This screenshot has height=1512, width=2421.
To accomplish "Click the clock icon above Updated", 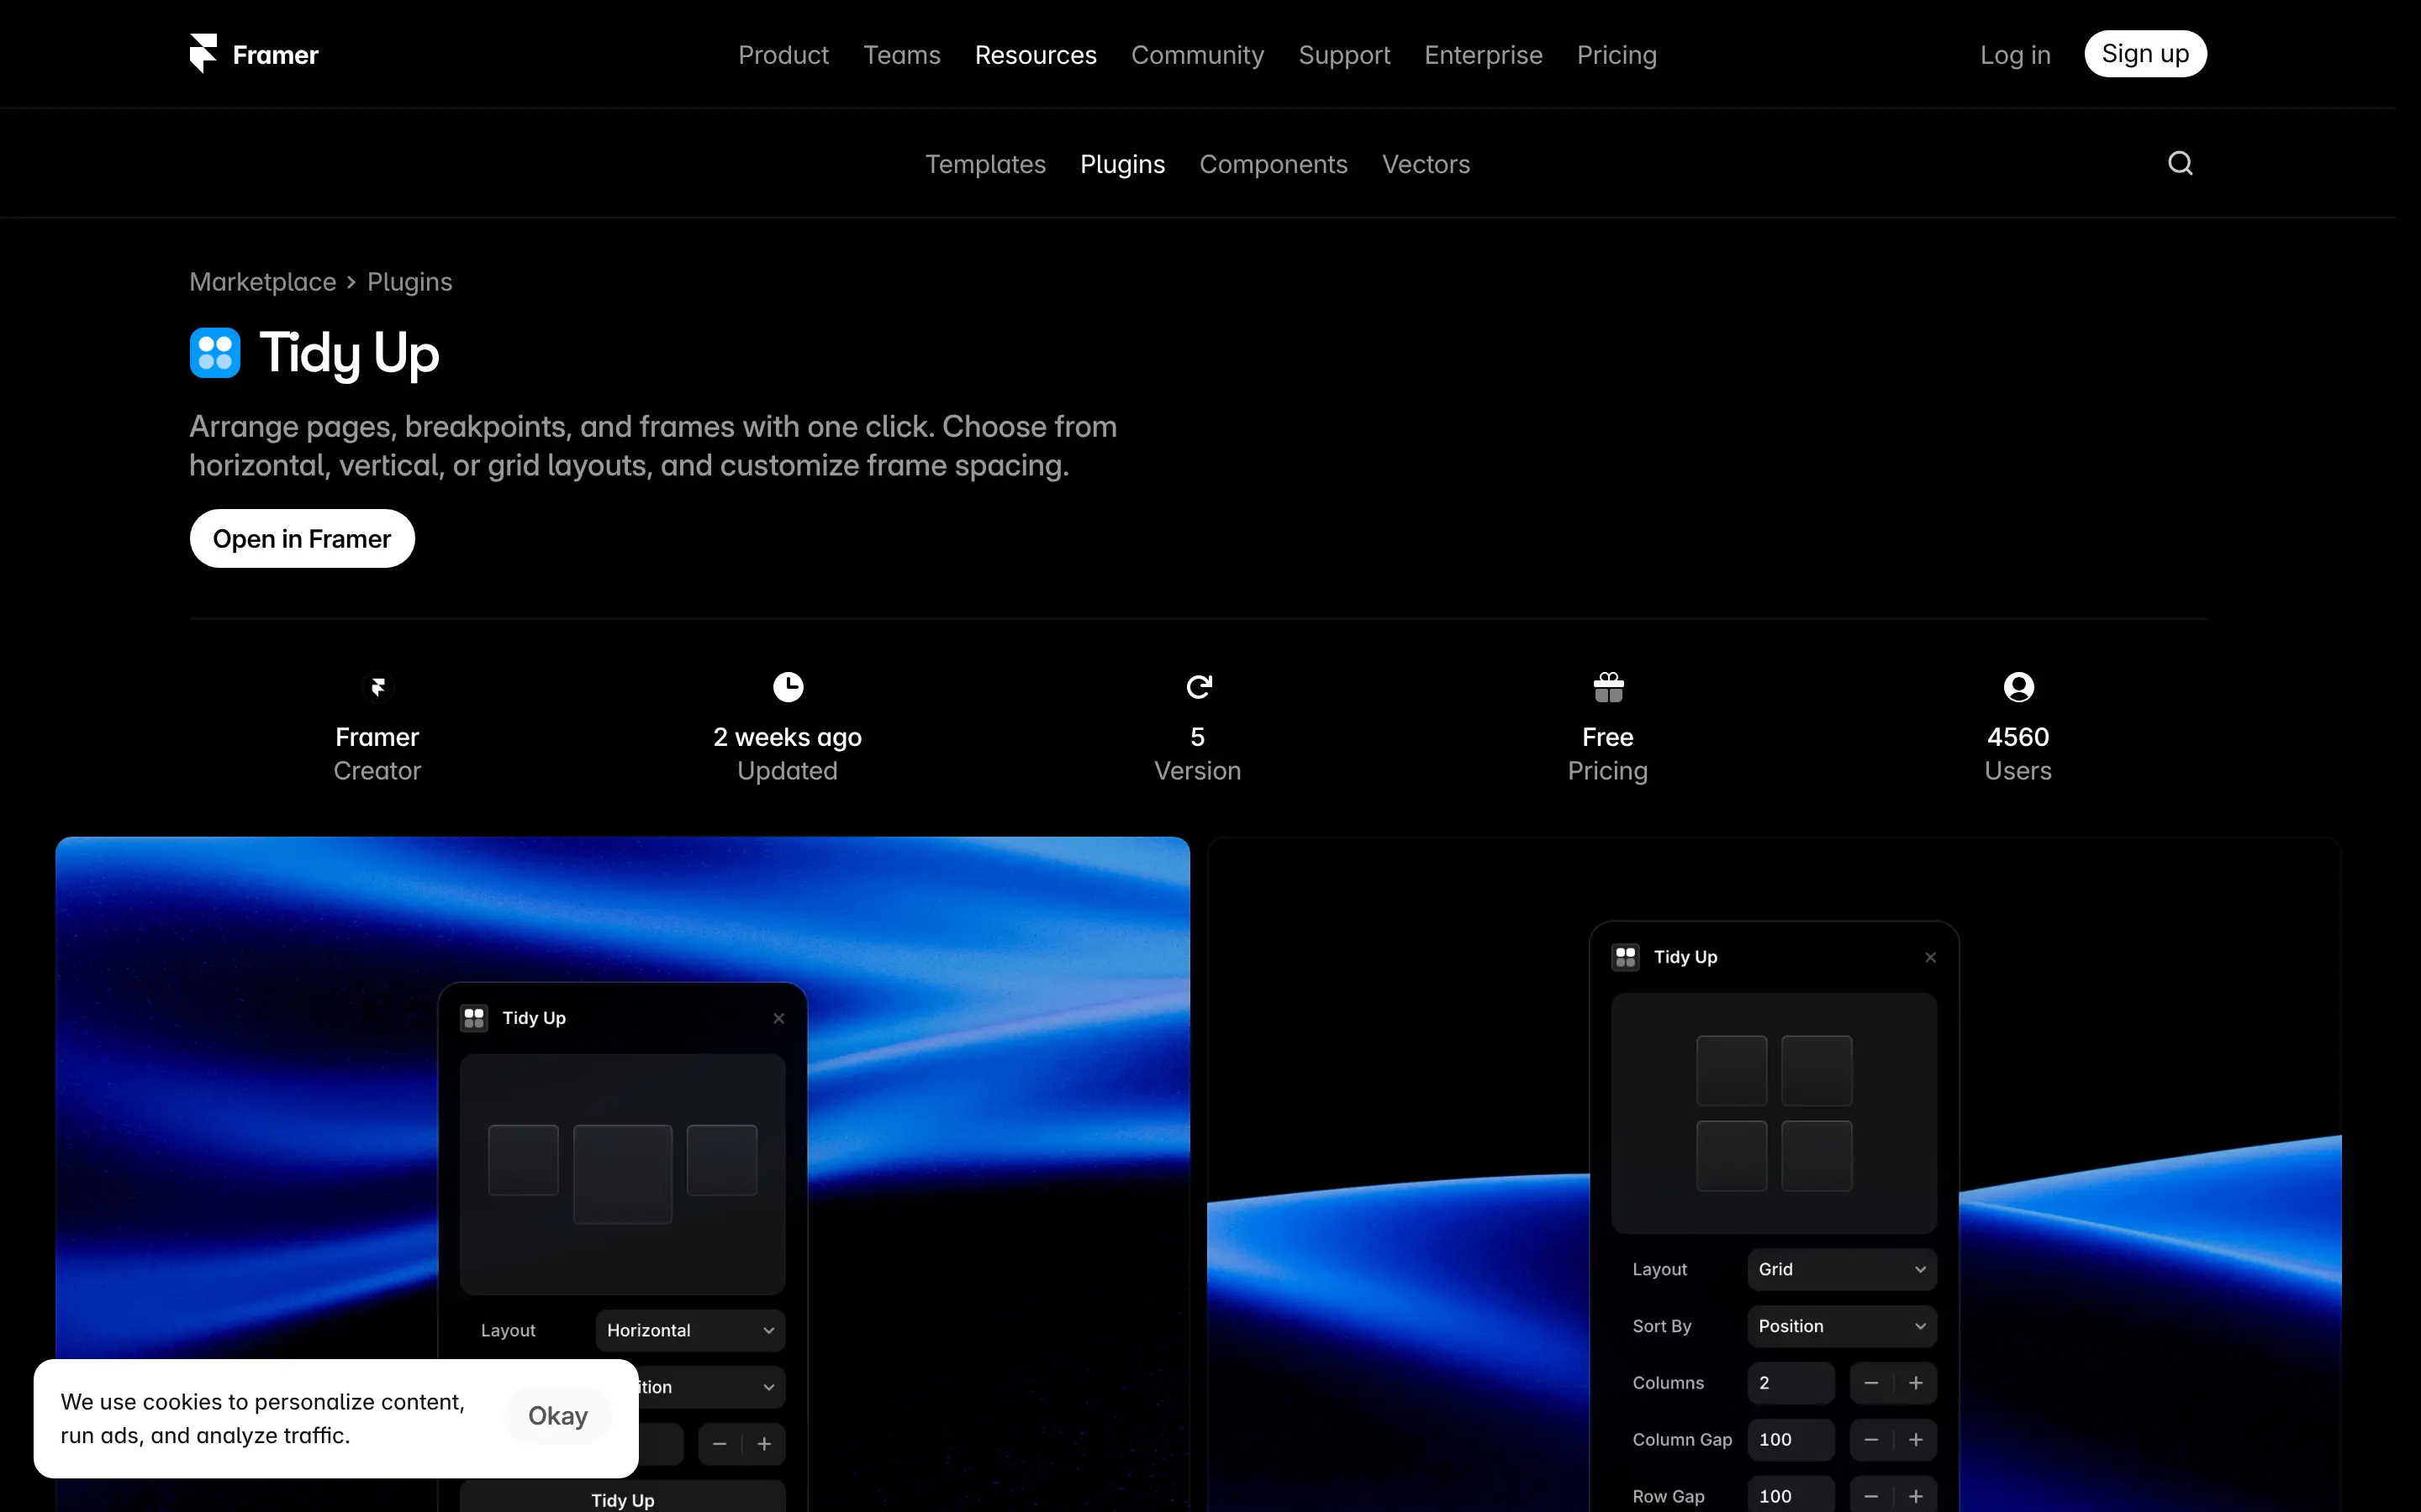I will [788, 686].
